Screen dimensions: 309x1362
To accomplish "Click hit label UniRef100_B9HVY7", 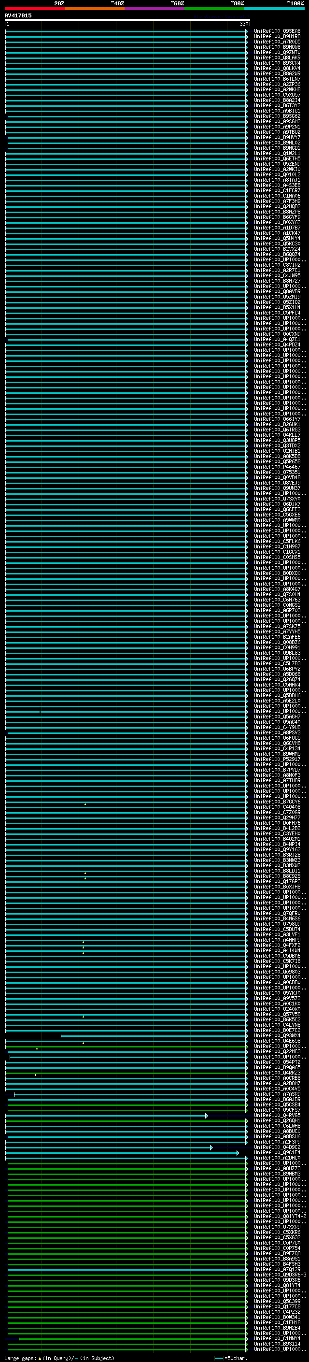I will pyautogui.click(x=277, y=138).
